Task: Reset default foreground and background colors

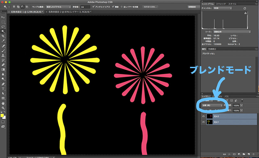Action: tap(1, 112)
